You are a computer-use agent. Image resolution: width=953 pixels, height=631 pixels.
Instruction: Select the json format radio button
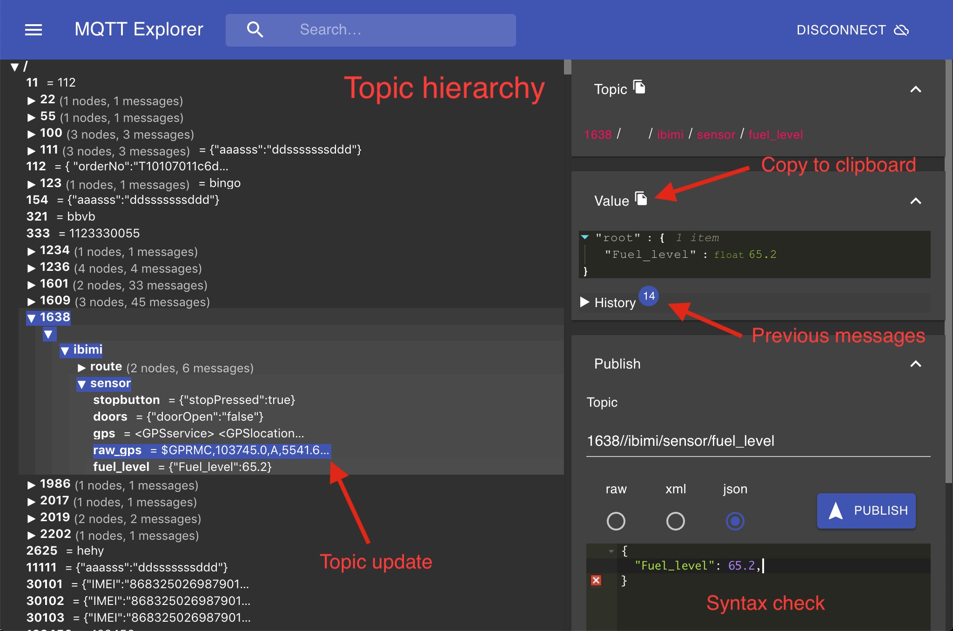tap(735, 521)
